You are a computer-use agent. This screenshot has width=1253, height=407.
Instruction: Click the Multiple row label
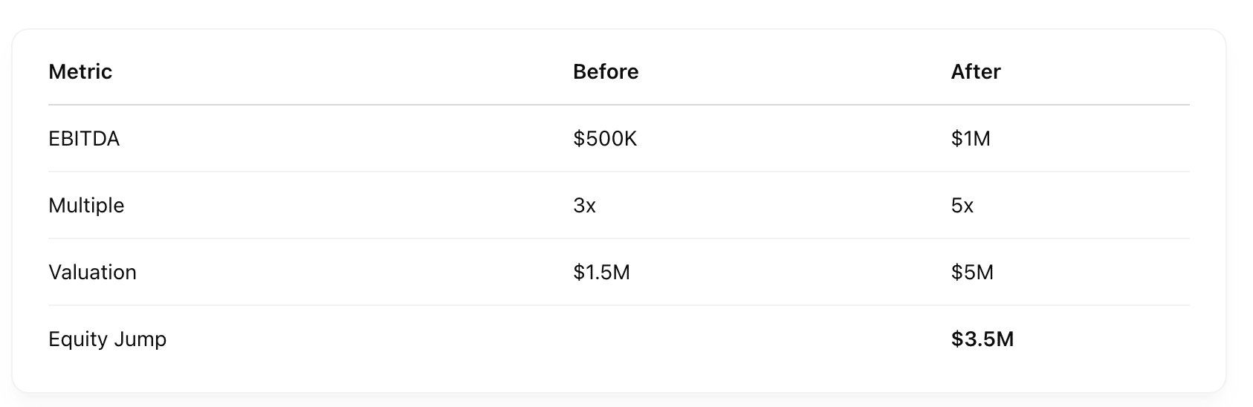tap(86, 206)
